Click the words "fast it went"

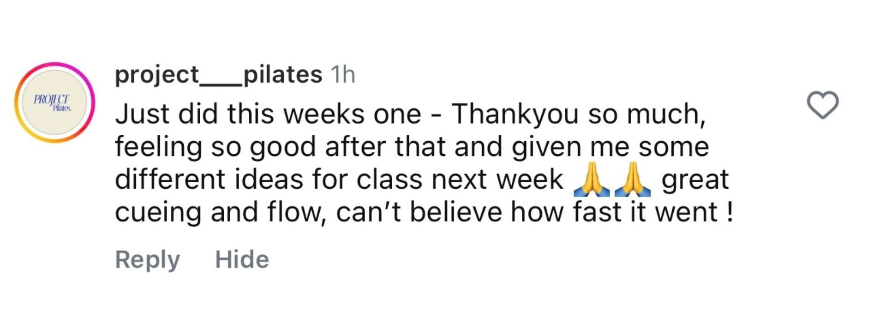pos(645,212)
